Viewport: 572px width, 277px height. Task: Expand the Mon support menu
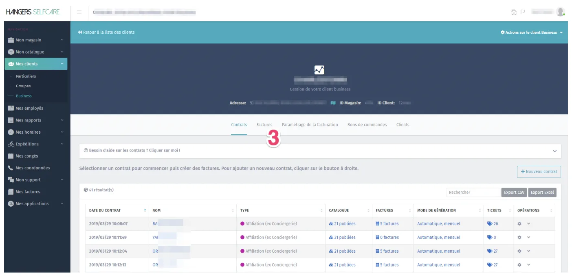point(62,180)
